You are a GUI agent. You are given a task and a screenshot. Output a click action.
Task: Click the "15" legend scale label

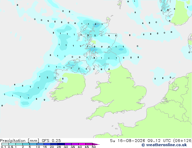click(45, 147)
